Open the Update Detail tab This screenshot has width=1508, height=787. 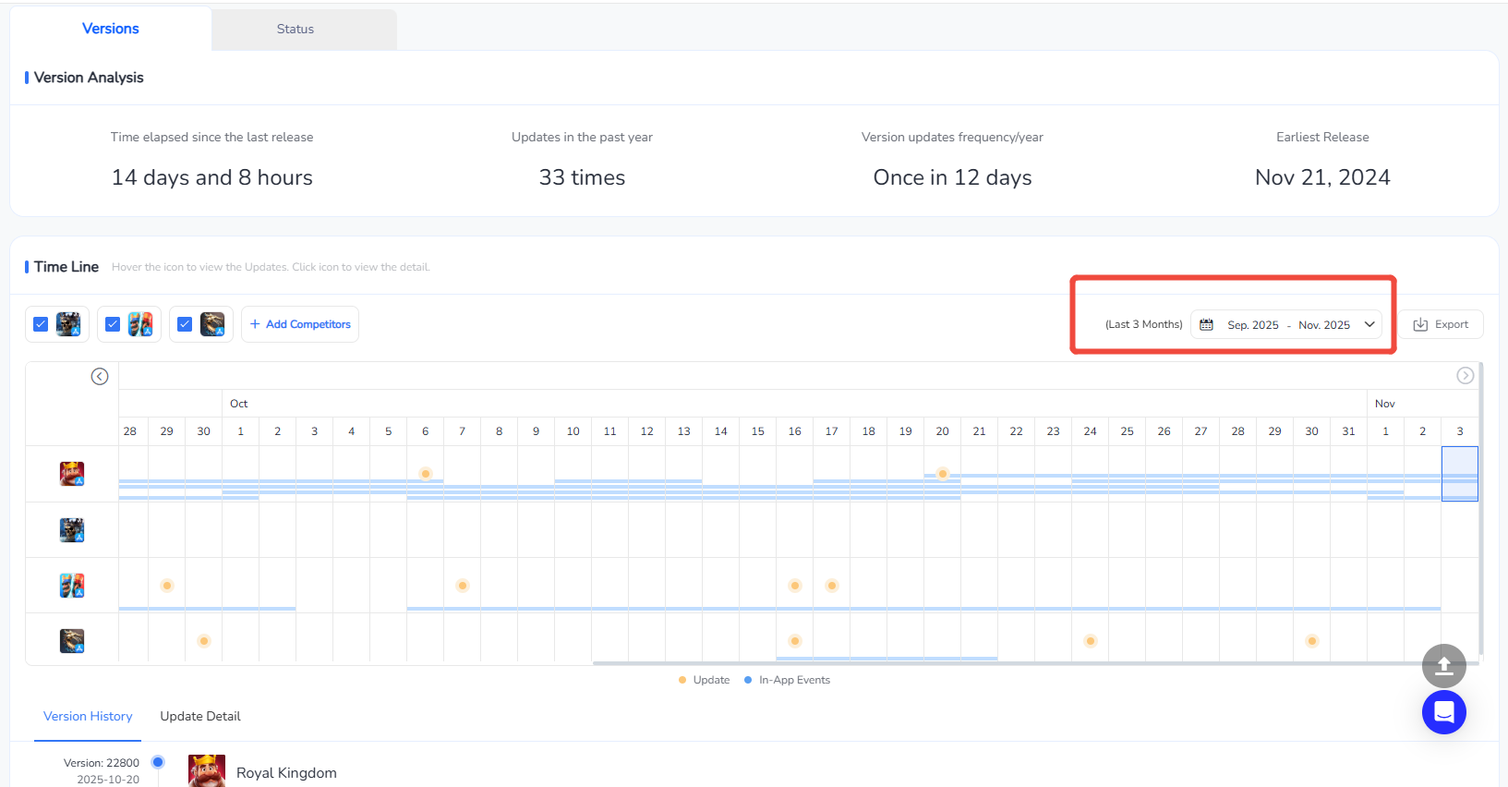(199, 716)
